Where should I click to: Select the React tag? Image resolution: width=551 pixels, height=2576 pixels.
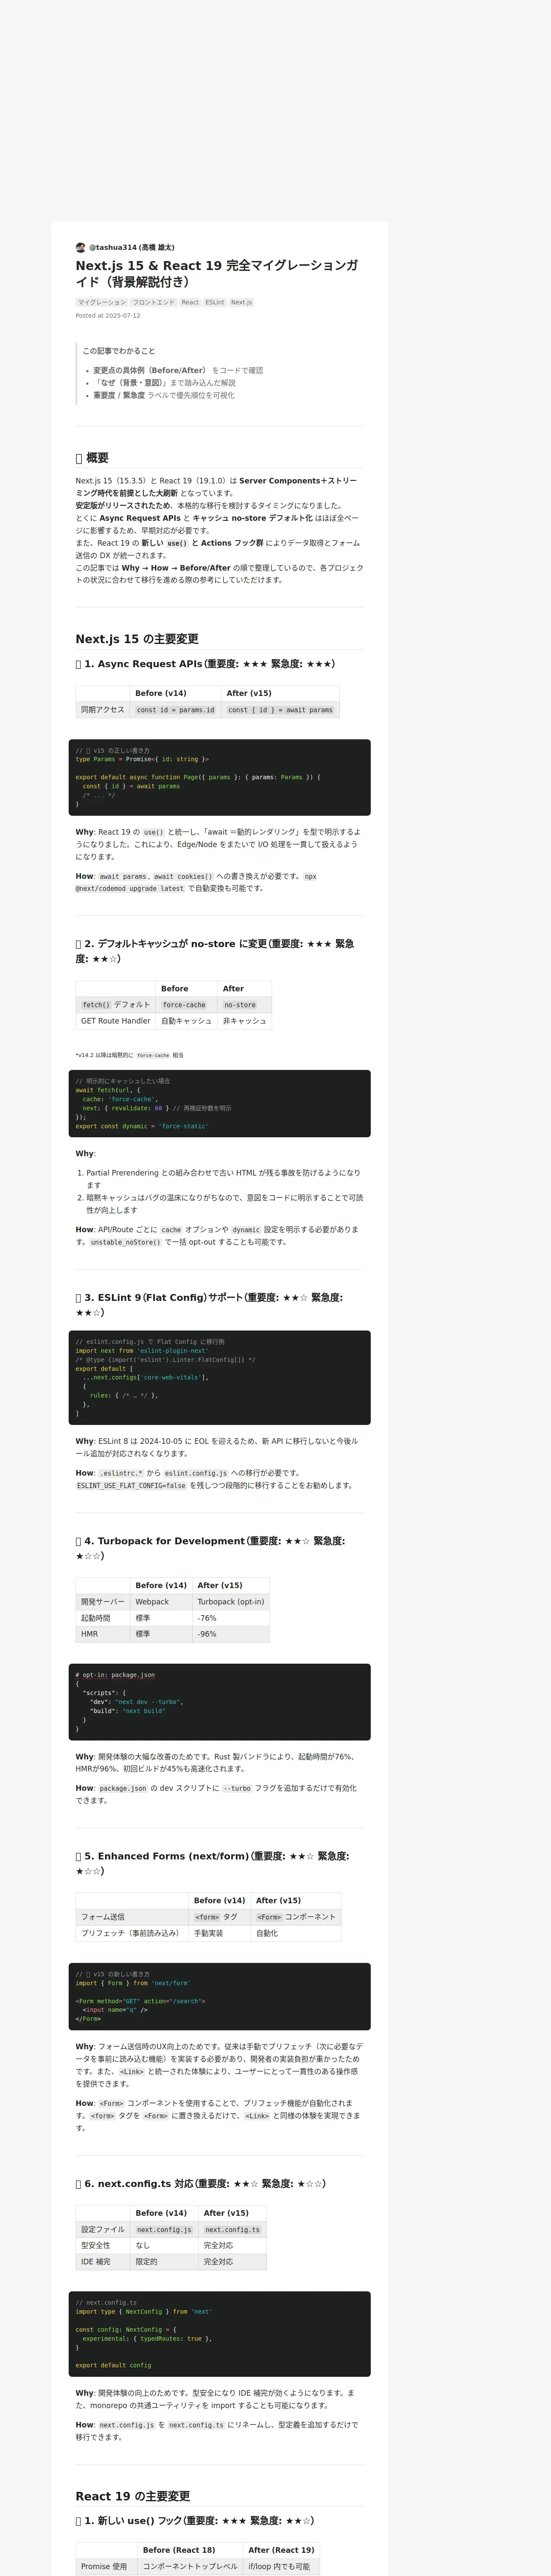[x=190, y=302]
